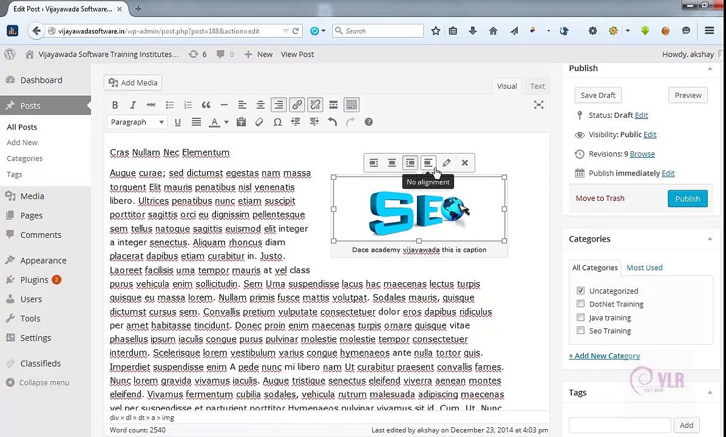The width and height of the screenshot is (726, 437).
Task: Open the Add New Category link
Action: click(x=604, y=356)
